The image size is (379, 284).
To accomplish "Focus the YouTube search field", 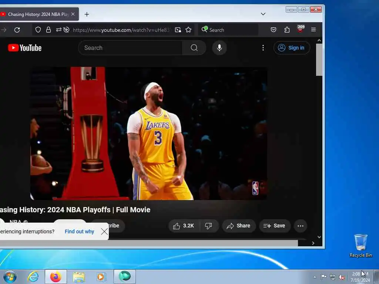I will coord(131,48).
